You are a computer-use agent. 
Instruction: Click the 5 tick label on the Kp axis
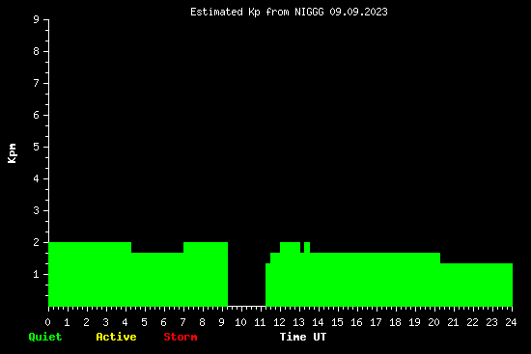point(37,147)
